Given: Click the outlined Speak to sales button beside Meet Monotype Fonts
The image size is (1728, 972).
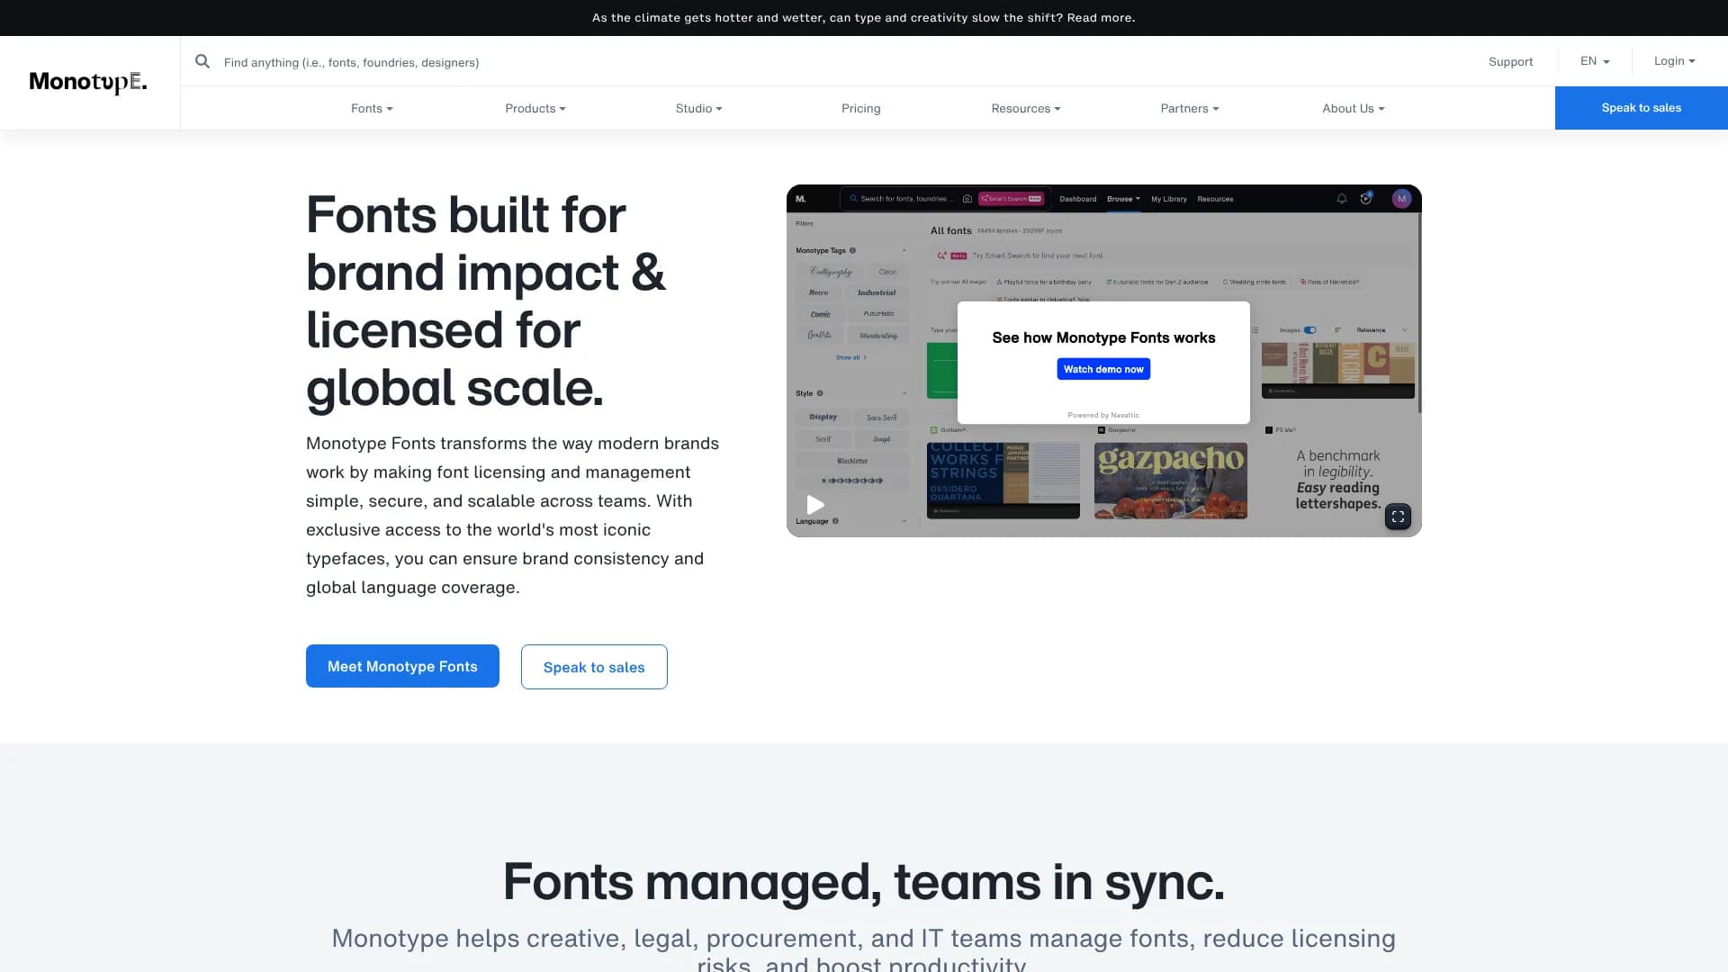Looking at the screenshot, I should 594,667.
